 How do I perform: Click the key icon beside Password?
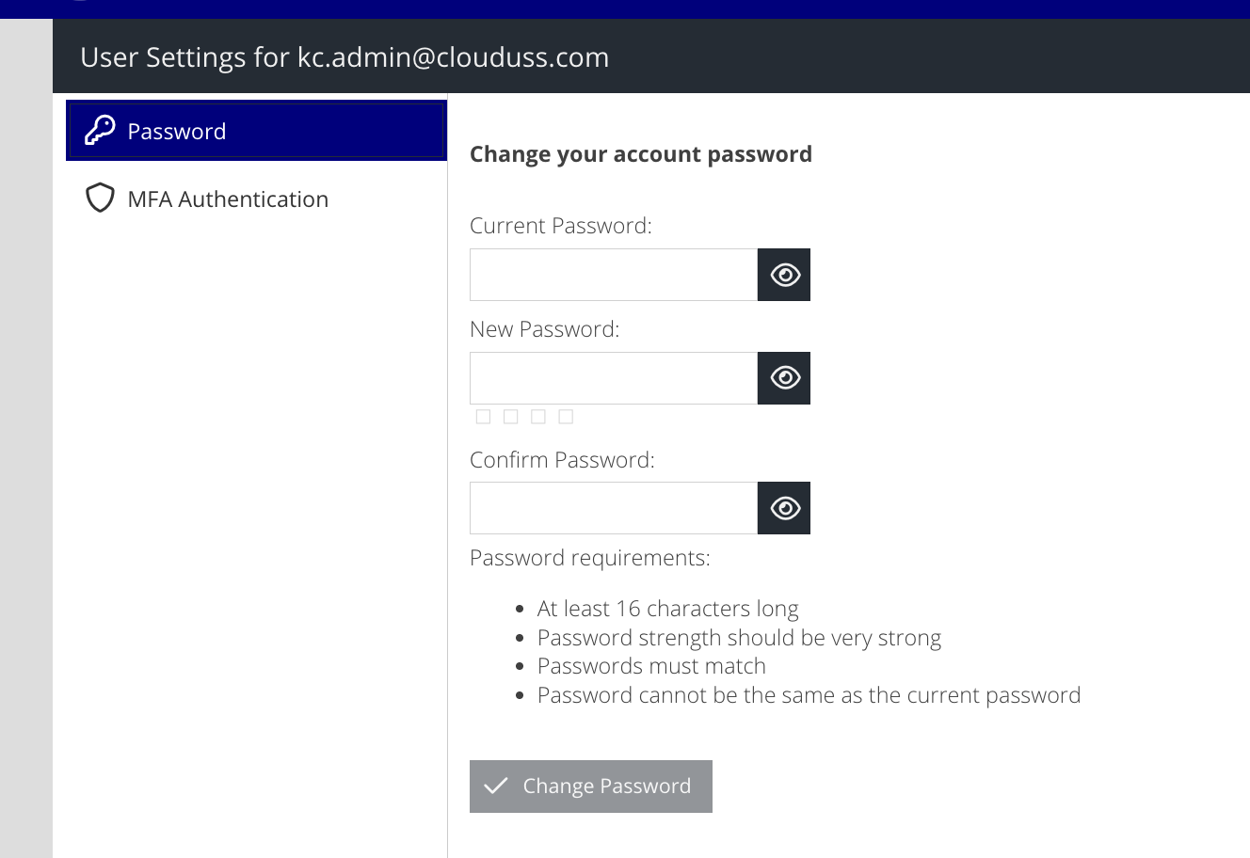[100, 131]
